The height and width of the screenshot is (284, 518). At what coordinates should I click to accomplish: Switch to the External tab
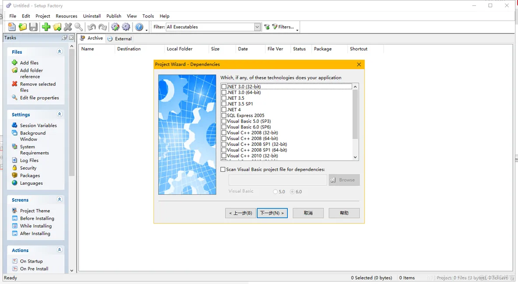click(119, 39)
